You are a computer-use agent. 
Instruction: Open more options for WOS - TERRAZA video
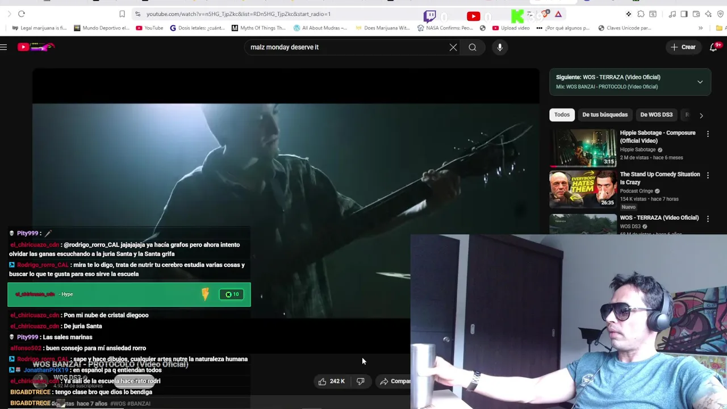(708, 219)
